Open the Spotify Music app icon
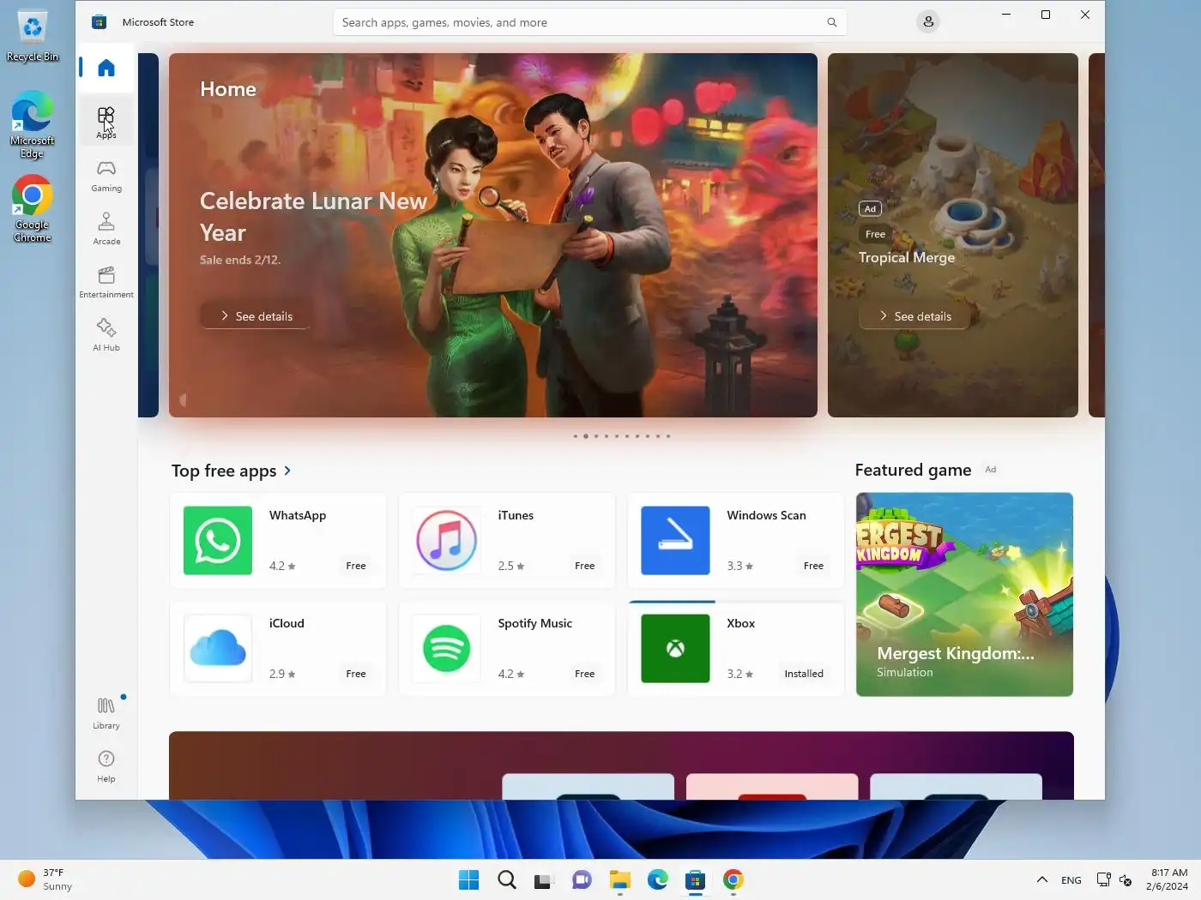 click(x=447, y=648)
